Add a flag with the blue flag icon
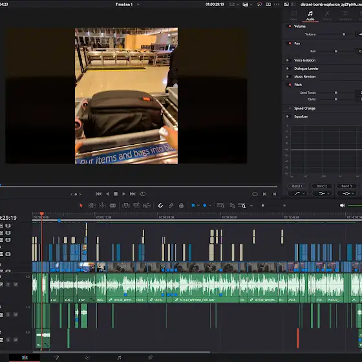362x362 pixels. [x=193, y=206]
